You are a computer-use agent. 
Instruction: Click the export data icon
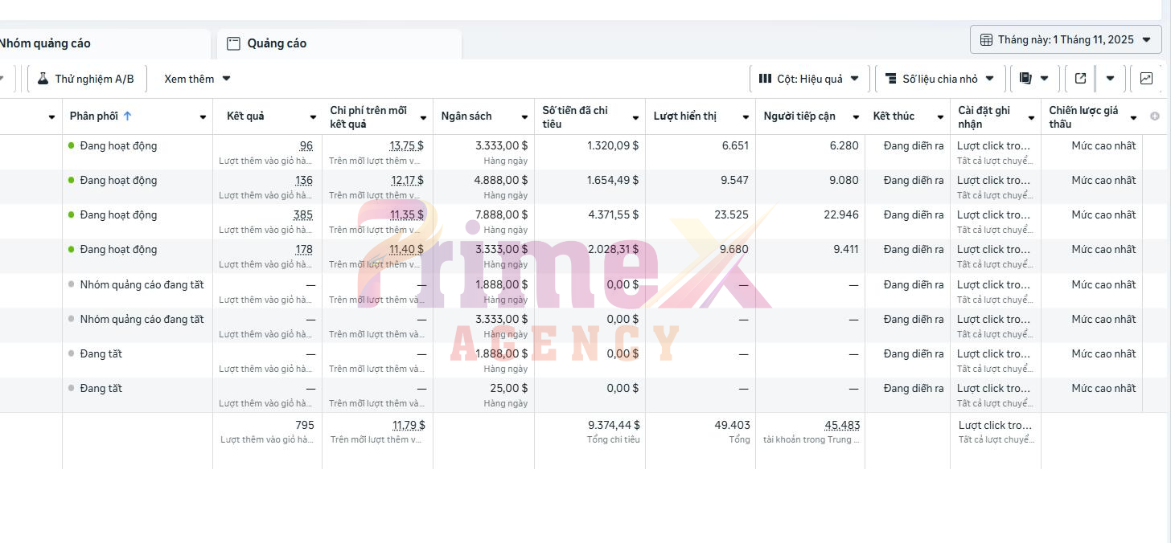[1080, 79]
